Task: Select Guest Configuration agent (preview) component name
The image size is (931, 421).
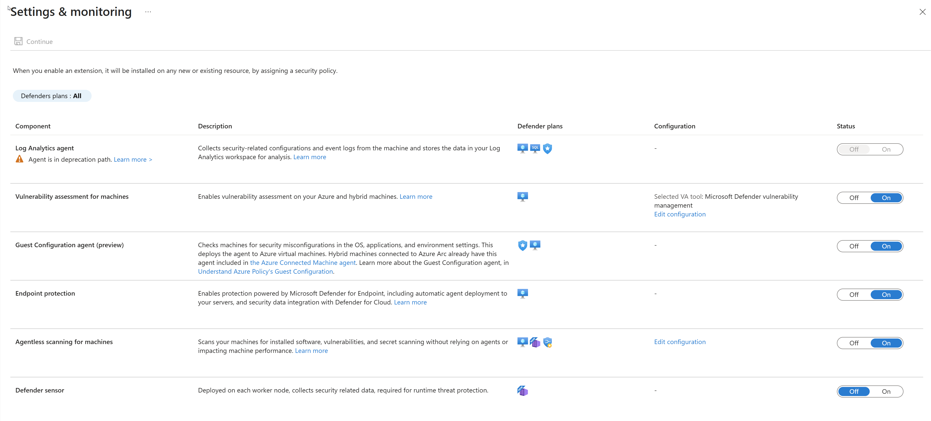Action: tap(69, 245)
